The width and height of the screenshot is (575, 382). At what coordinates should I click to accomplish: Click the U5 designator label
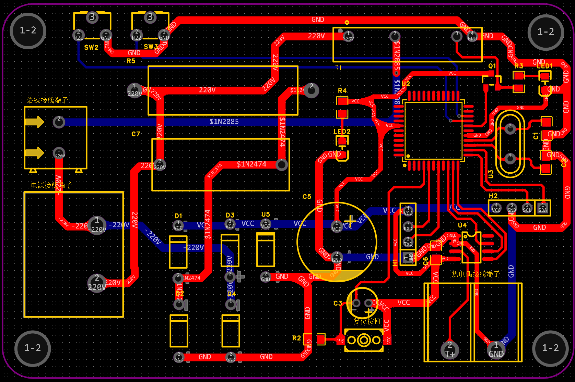pos(266,214)
